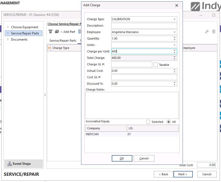Switch to the Service/Repair Parts tab

(x=63, y=41)
